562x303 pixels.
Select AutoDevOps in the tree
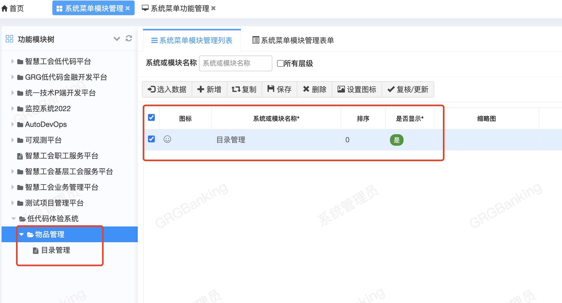(x=46, y=124)
